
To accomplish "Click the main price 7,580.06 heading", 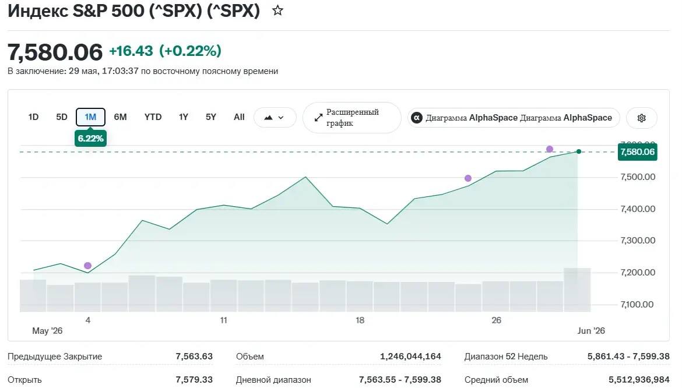I will coord(55,52).
